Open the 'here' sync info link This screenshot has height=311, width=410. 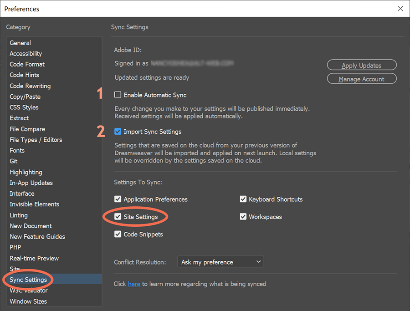pyautogui.click(x=134, y=284)
